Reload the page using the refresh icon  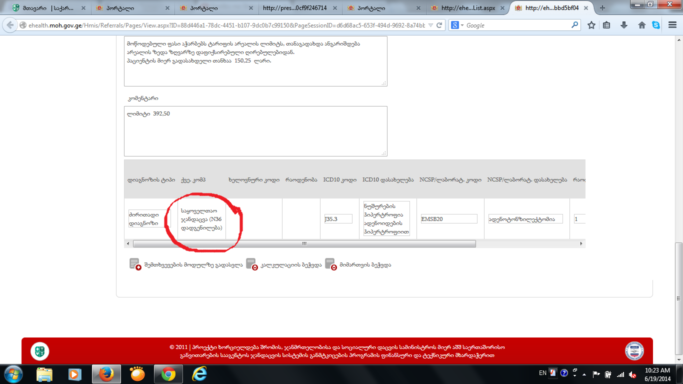point(439,25)
